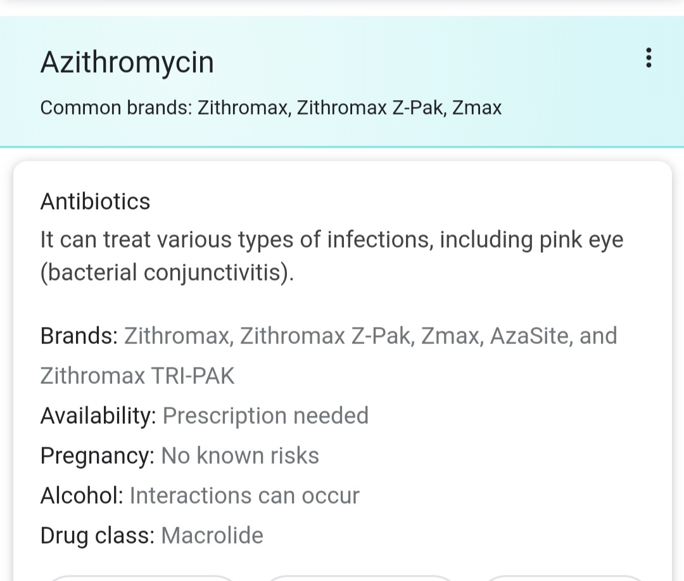Select the Common brands subtitle line
Screen dimensions: 684x581
[270, 108]
